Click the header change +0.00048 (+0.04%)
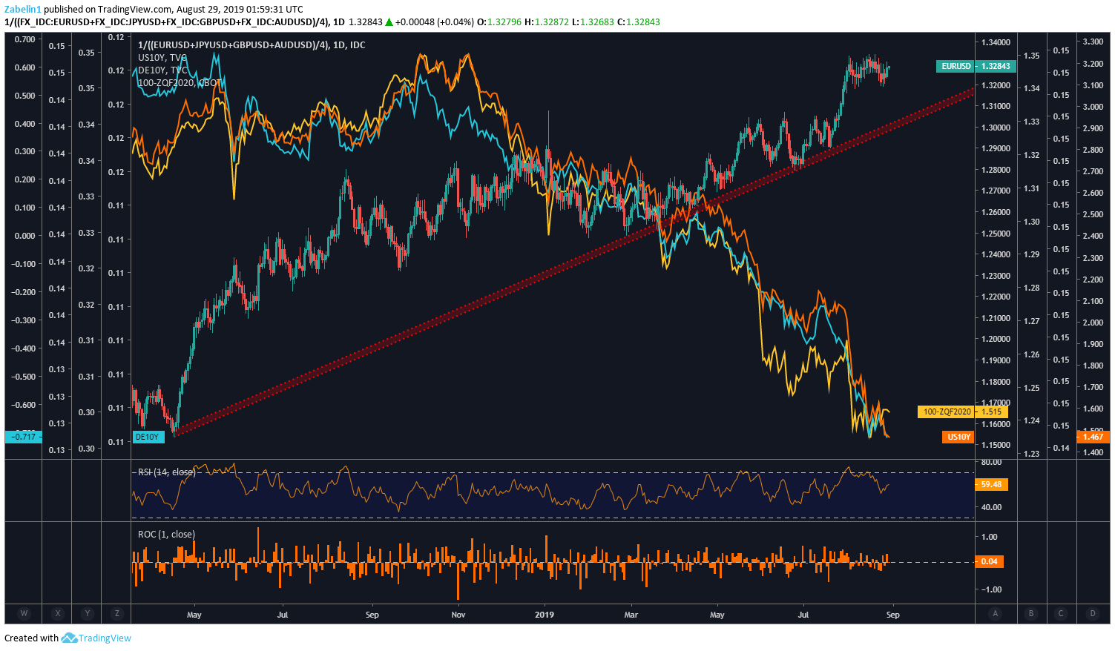1115x651 pixels. point(435,22)
